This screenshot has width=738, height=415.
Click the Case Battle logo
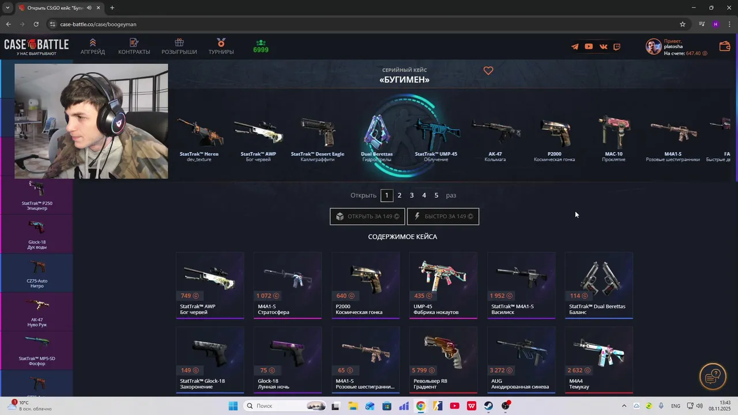click(36, 47)
